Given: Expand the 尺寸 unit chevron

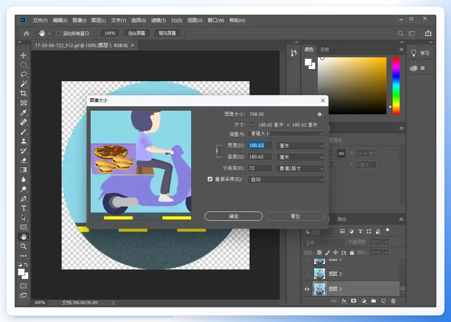Looking at the screenshot, I should pyautogui.click(x=252, y=125).
